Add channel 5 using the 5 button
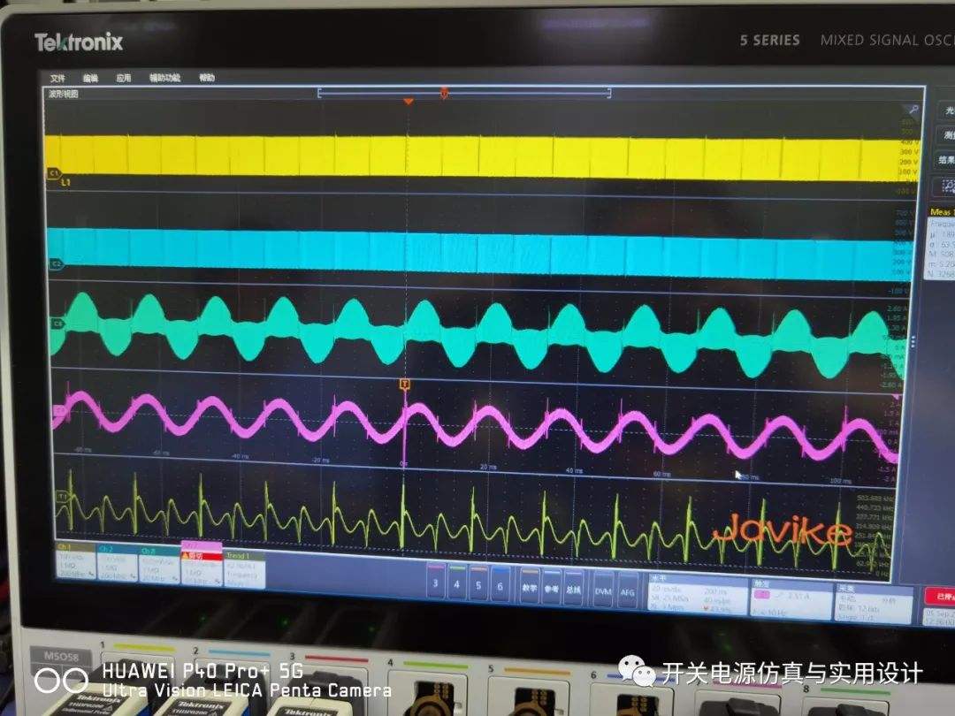The width and height of the screenshot is (955, 716). [x=478, y=584]
